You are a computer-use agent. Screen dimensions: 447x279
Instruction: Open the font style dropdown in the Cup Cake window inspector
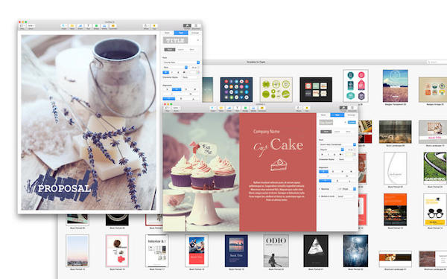click(332, 150)
